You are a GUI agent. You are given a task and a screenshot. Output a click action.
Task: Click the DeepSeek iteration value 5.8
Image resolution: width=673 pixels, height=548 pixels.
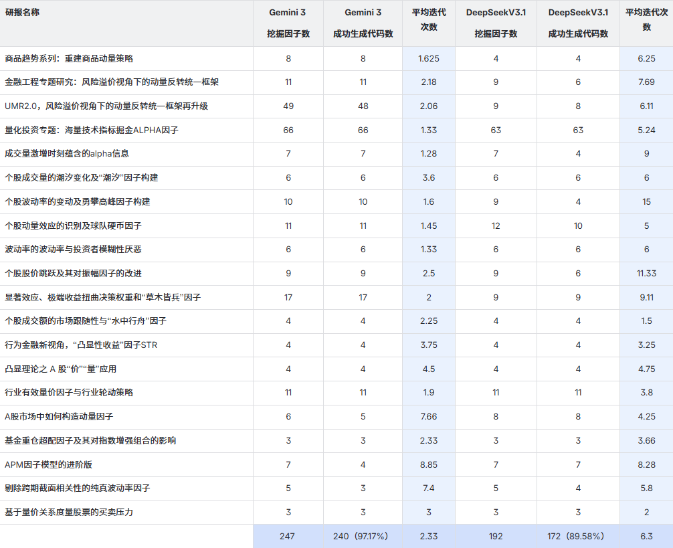pos(646,488)
